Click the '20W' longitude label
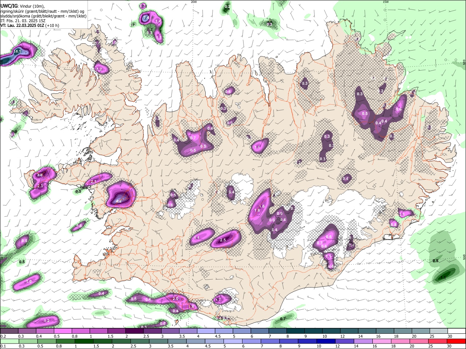466x349 pixels. pos(194,2)
